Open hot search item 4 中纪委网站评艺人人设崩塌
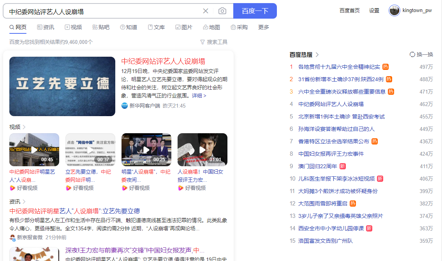Viewport: 442px width, 261px height. [x=331, y=104]
